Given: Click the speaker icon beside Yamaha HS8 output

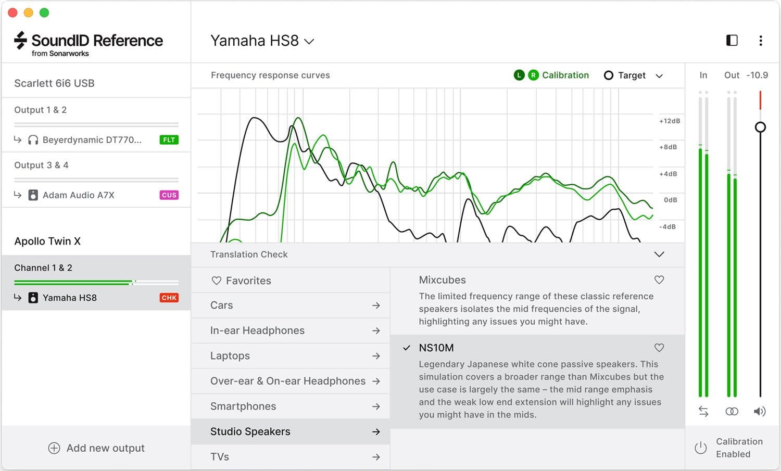Looking at the screenshot, I should [33, 298].
